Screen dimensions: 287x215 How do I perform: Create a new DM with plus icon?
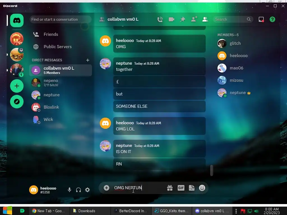coord(88,60)
